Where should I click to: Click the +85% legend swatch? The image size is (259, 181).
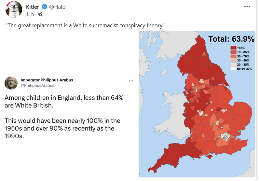click(233, 48)
